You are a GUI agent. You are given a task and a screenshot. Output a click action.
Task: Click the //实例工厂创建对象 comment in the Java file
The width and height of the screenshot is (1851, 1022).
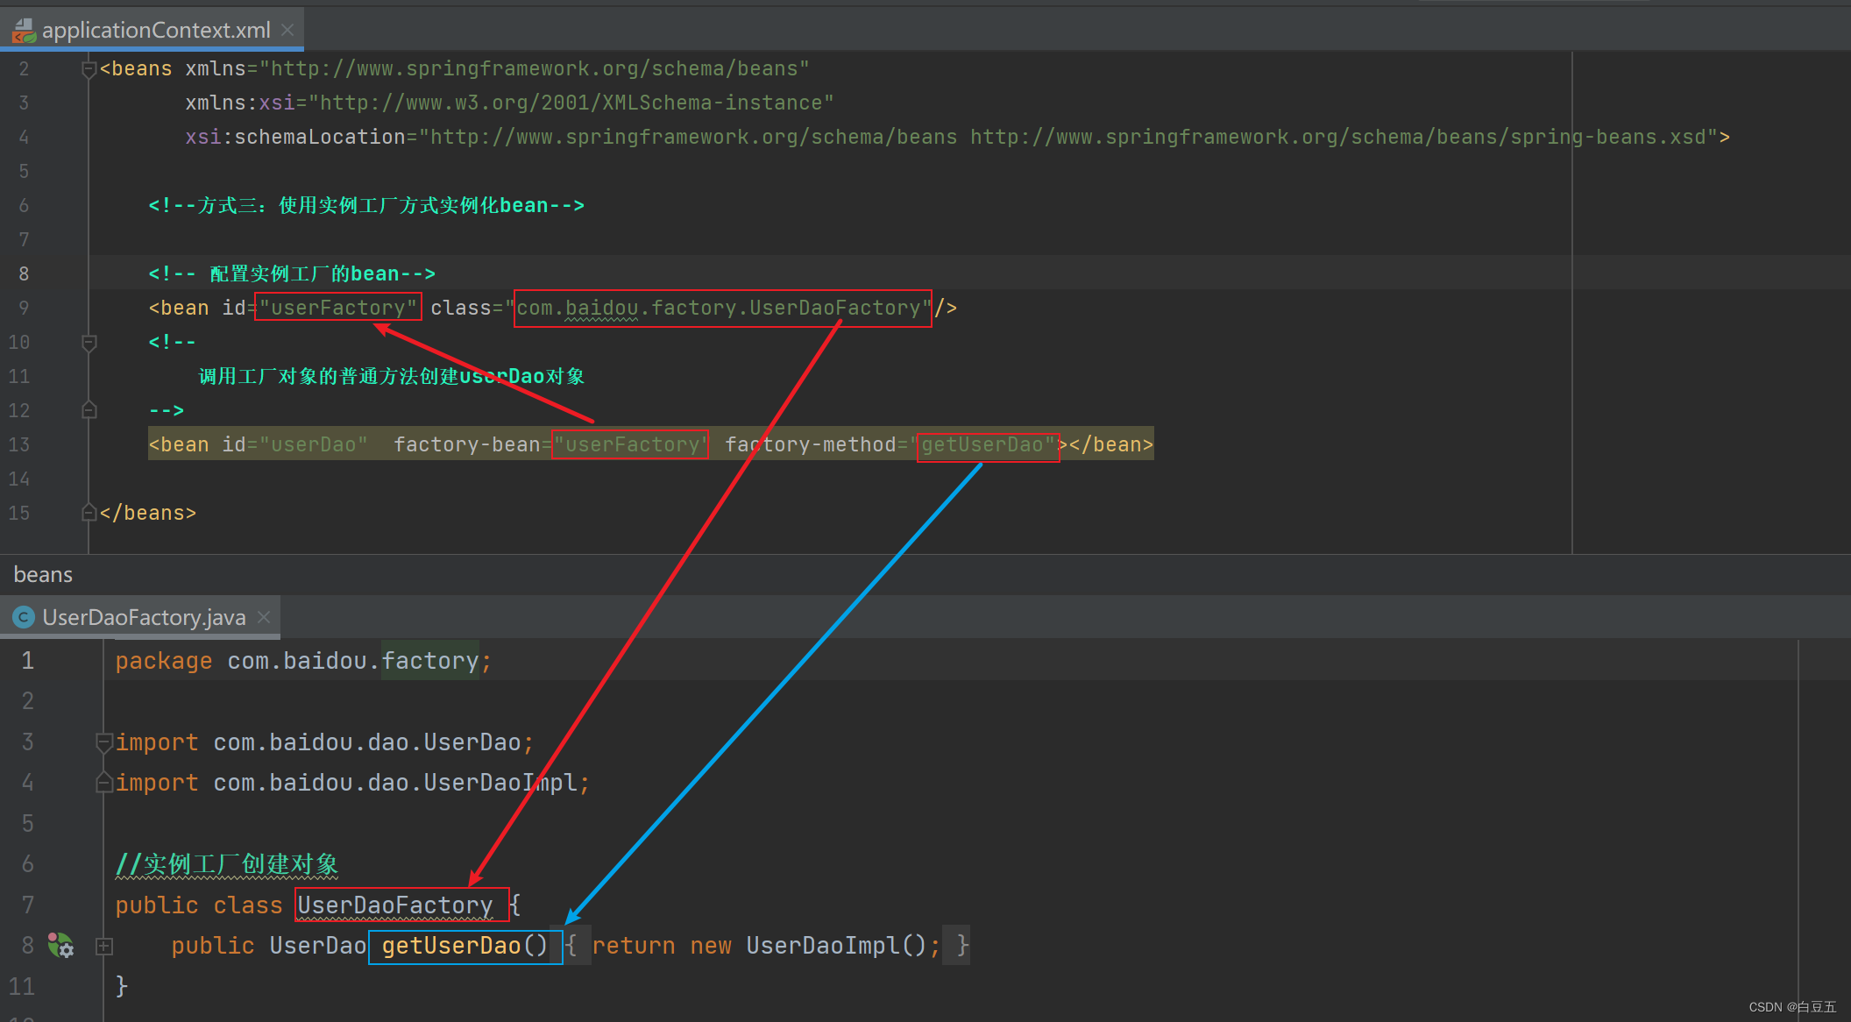click(227, 865)
